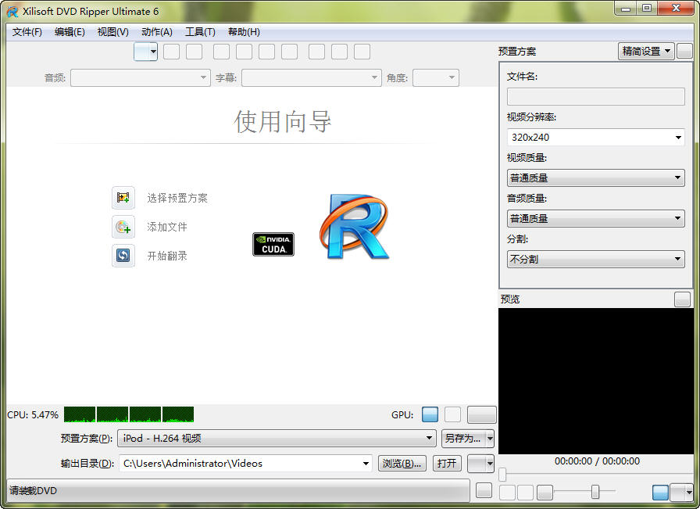Click the button right of 精简设置
This screenshot has height=509, width=700.
(684, 51)
